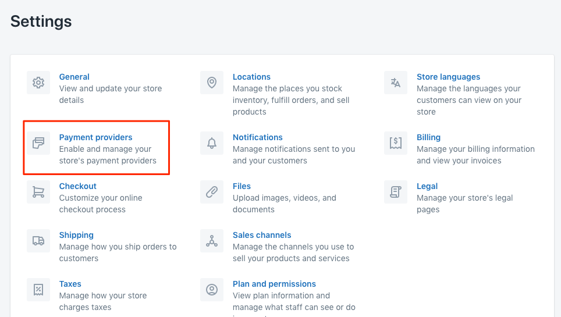Click 'View plan information and manage' description
This screenshot has width=561, height=317.
294,304
